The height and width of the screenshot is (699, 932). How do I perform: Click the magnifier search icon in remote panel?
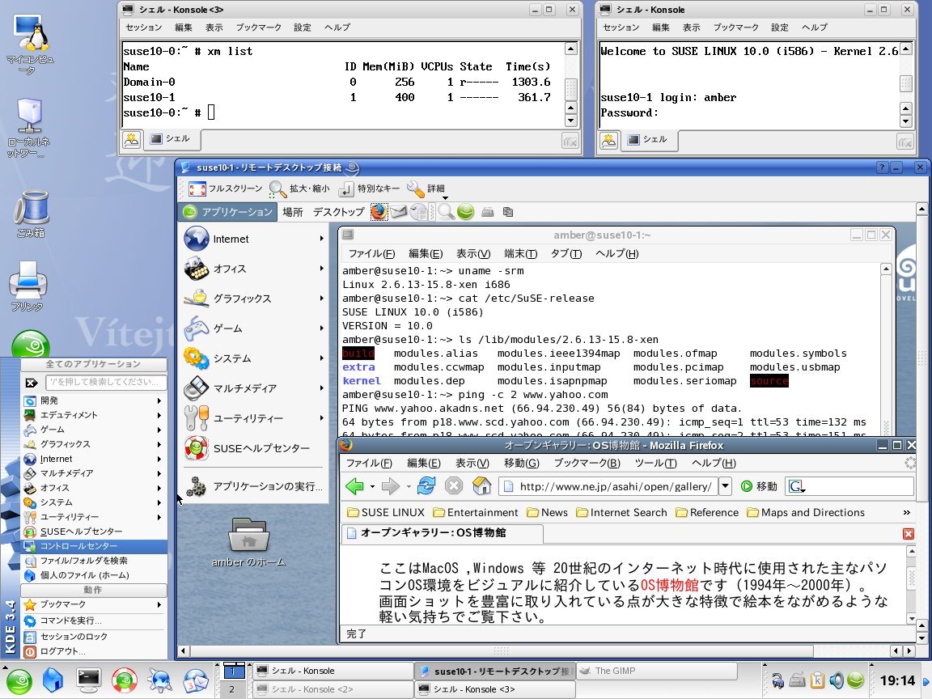click(x=446, y=212)
